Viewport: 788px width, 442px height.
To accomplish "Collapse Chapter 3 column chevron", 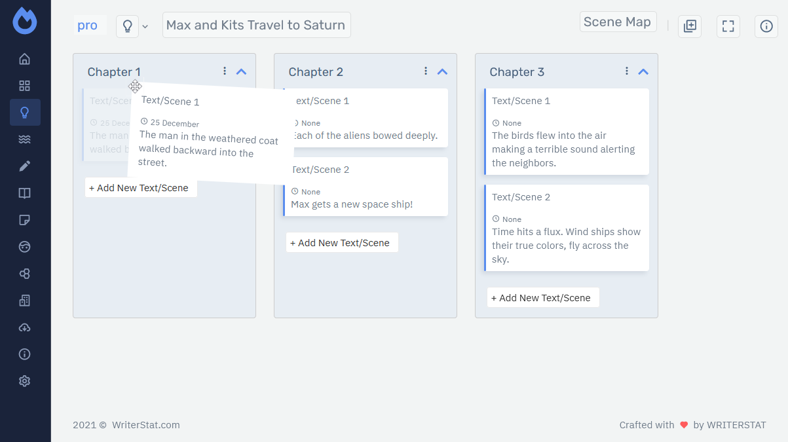I will [643, 71].
